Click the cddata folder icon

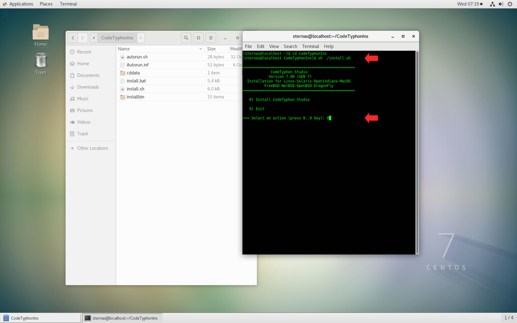[x=122, y=73]
